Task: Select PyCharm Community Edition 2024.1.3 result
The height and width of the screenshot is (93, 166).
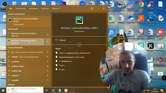Action: (x=25, y=42)
